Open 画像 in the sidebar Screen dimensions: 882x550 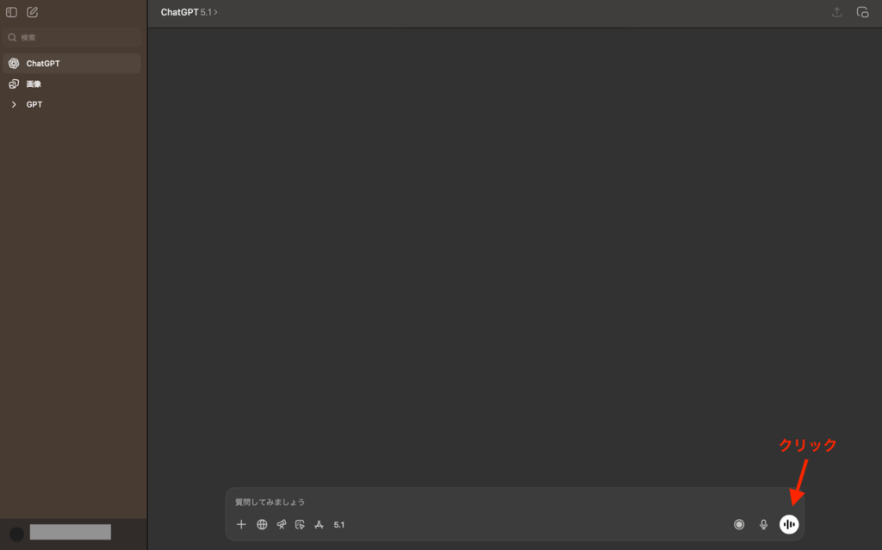[34, 83]
